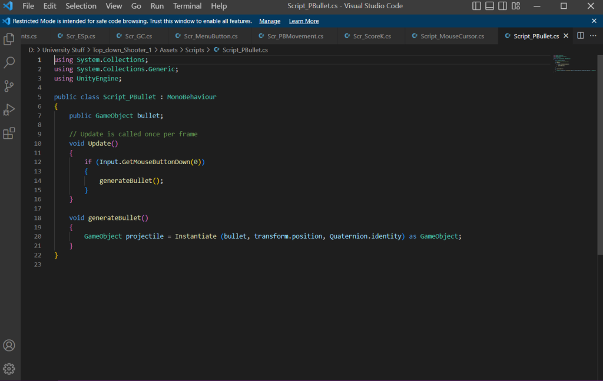Split the editor to the right
The width and height of the screenshot is (603, 381).
coord(581,36)
